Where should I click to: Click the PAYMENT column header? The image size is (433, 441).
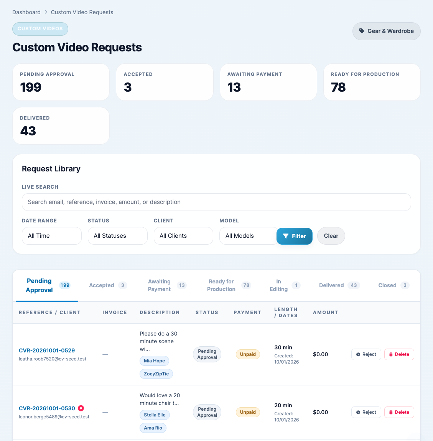[x=248, y=313]
